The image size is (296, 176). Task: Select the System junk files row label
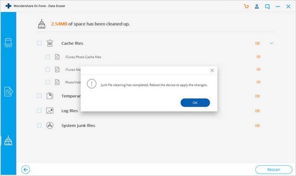[78, 125]
